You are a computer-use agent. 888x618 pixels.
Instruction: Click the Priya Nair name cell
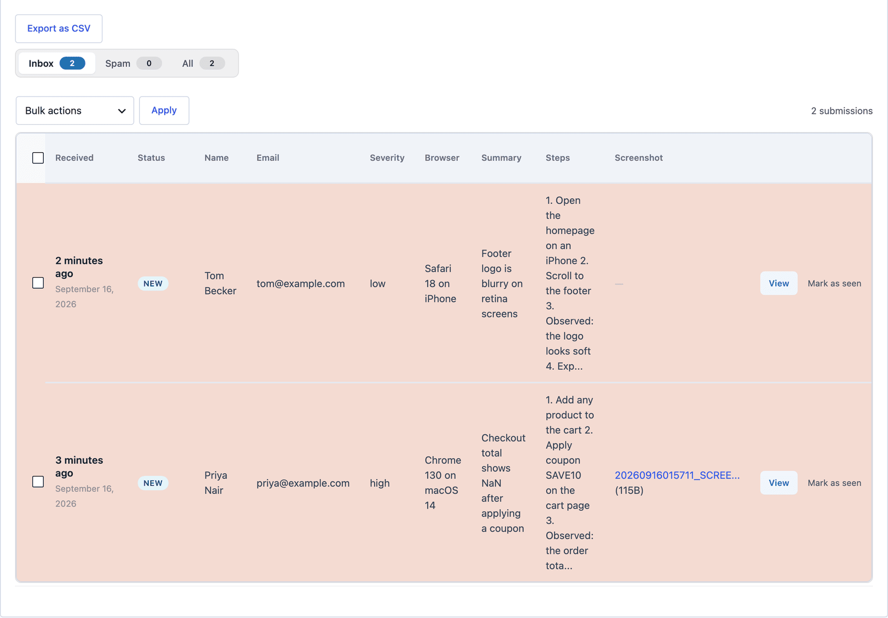pyautogui.click(x=215, y=483)
